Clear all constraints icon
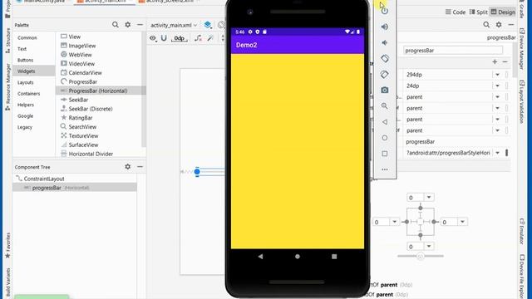This screenshot has height=299, width=532. (x=198, y=38)
